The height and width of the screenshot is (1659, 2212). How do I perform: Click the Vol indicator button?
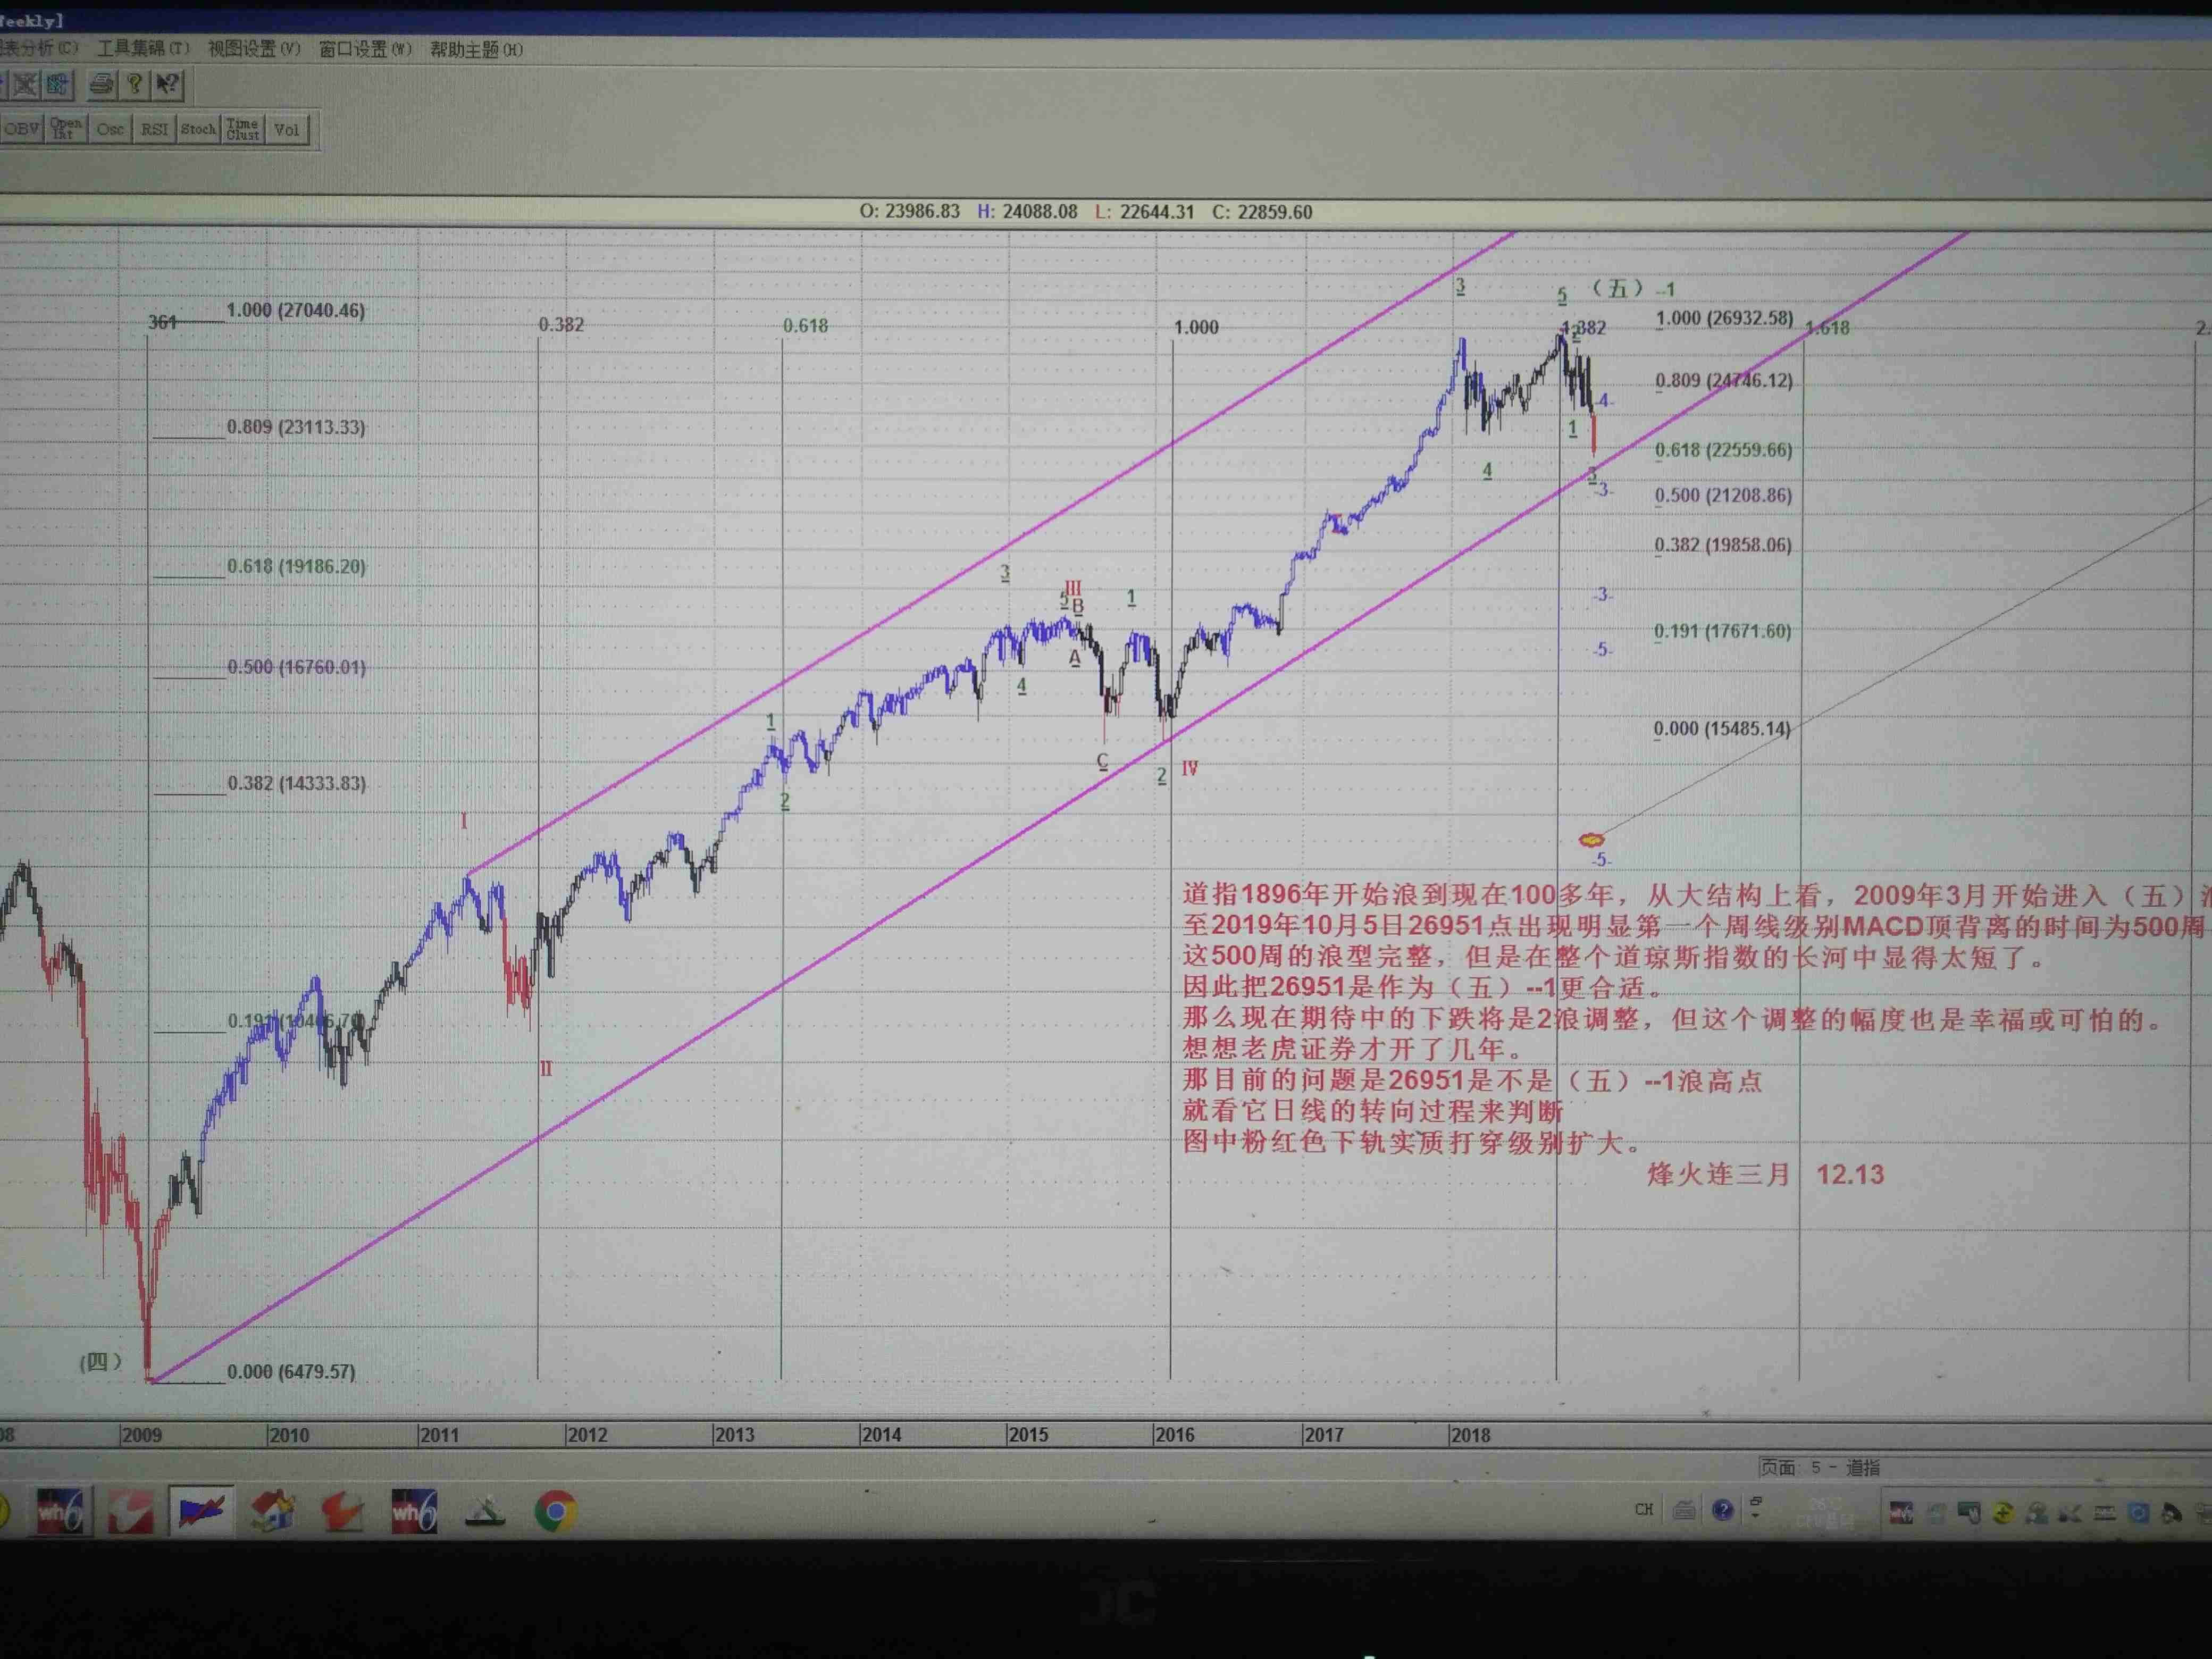tap(287, 129)
